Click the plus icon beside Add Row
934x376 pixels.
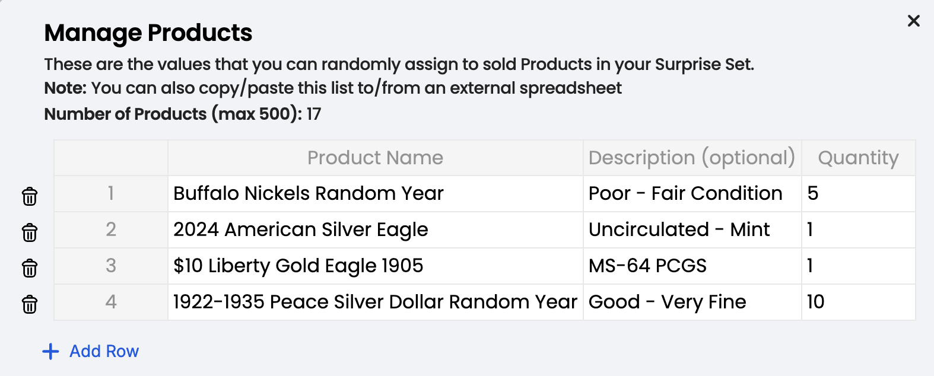click(51, 352)
